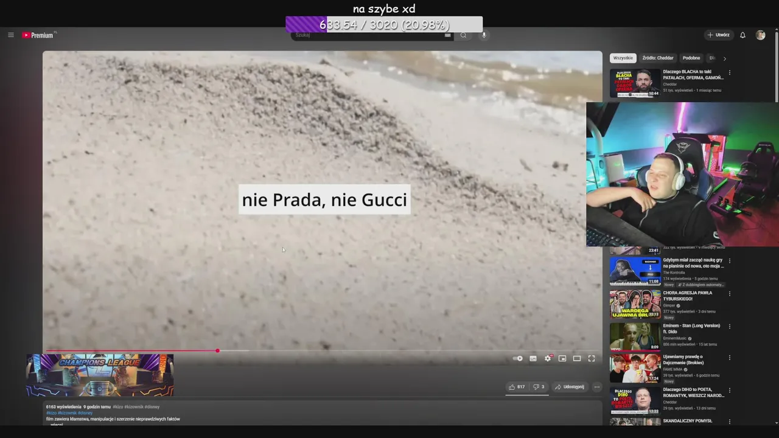Click the FAME MMA channel name
The image size is (779, 438).
673,369
